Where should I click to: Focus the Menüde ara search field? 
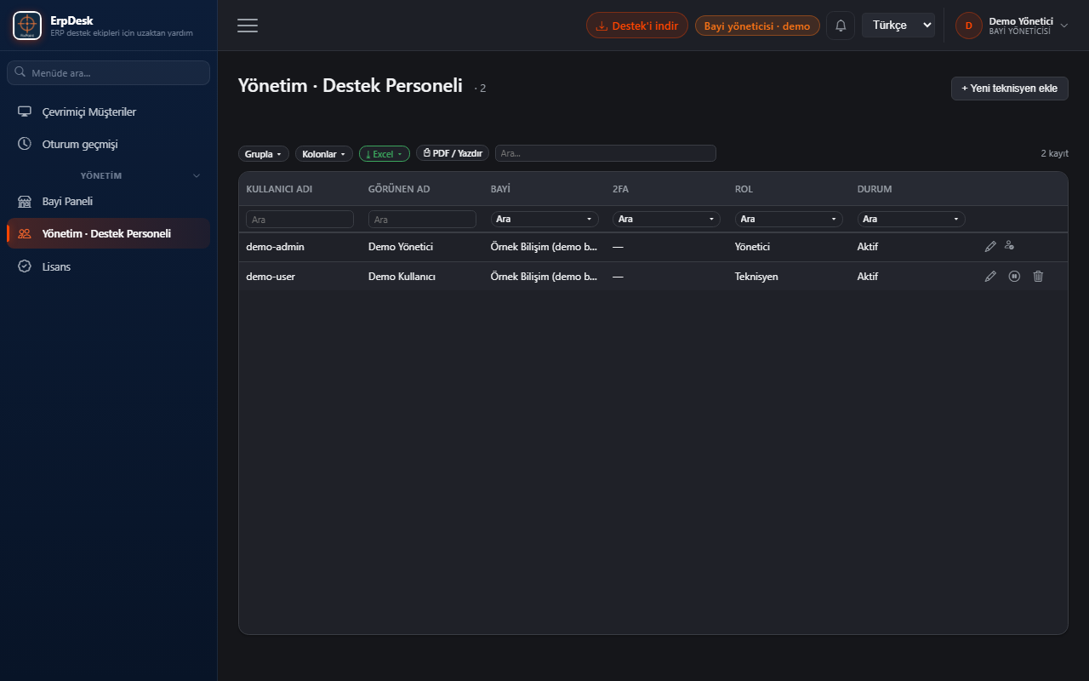108,72
